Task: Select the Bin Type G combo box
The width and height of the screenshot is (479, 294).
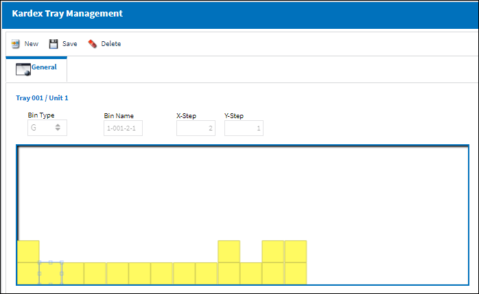Action: pyautogui.click(x=47, y=128)
